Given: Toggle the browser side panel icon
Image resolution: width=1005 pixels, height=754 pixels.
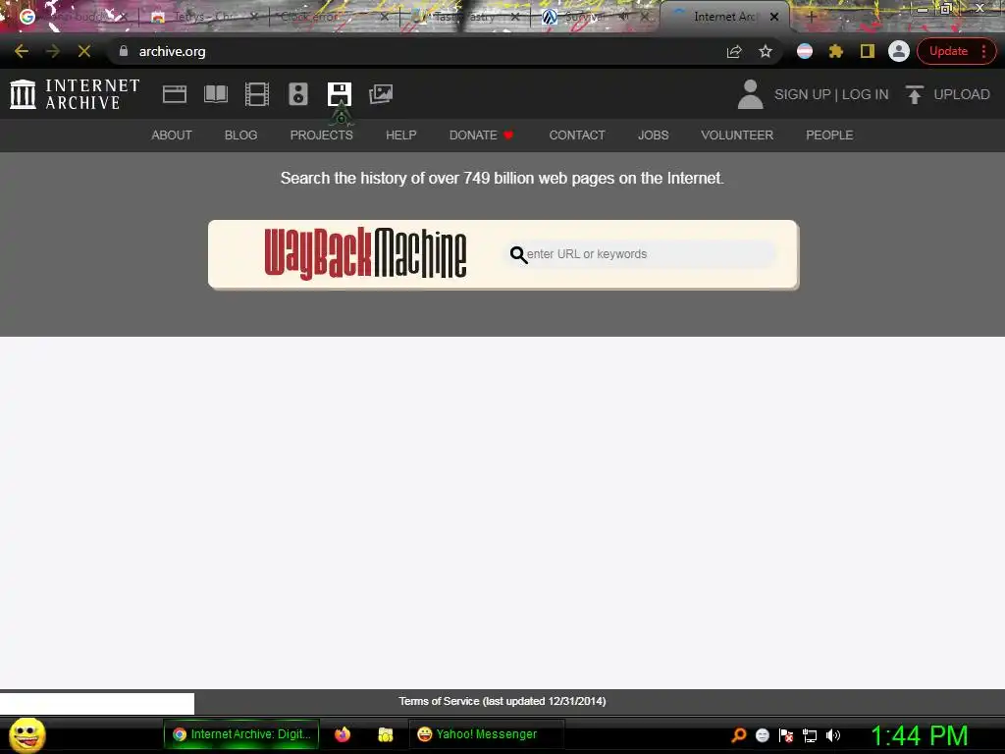Looking at the screenshot, I should click(868, 51).
